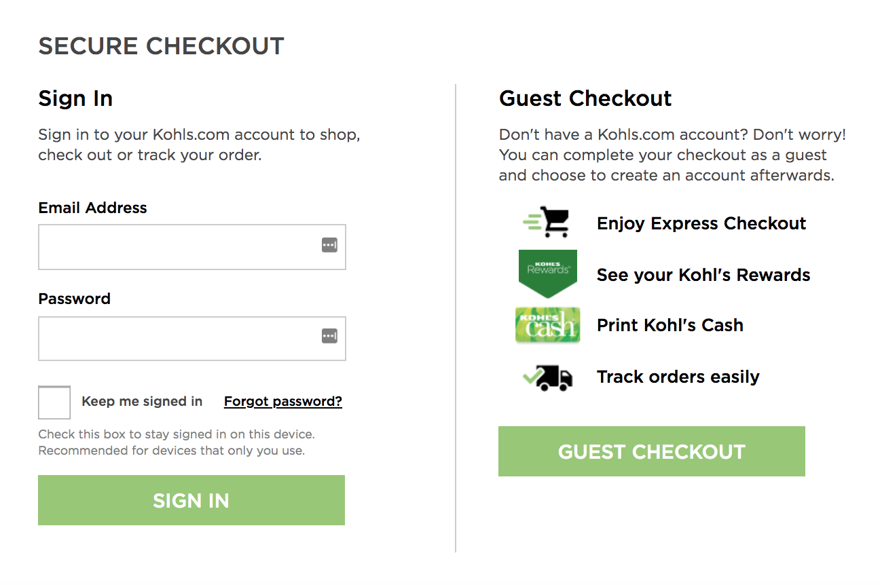
Task: Click the Keep me signed in label
Action: click(x=142, y=402)
